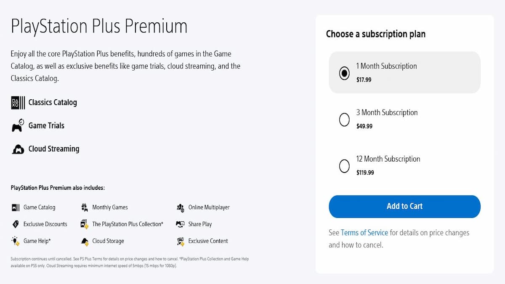The height and width of the screenshot is (284, 505).
Task: Open the Terms of Service link
Action: [x=364, y=233]
